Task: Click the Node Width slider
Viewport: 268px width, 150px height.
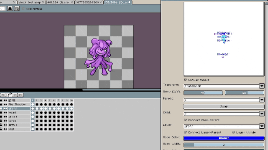Action: pyautogui.click(x=224, y=145)
